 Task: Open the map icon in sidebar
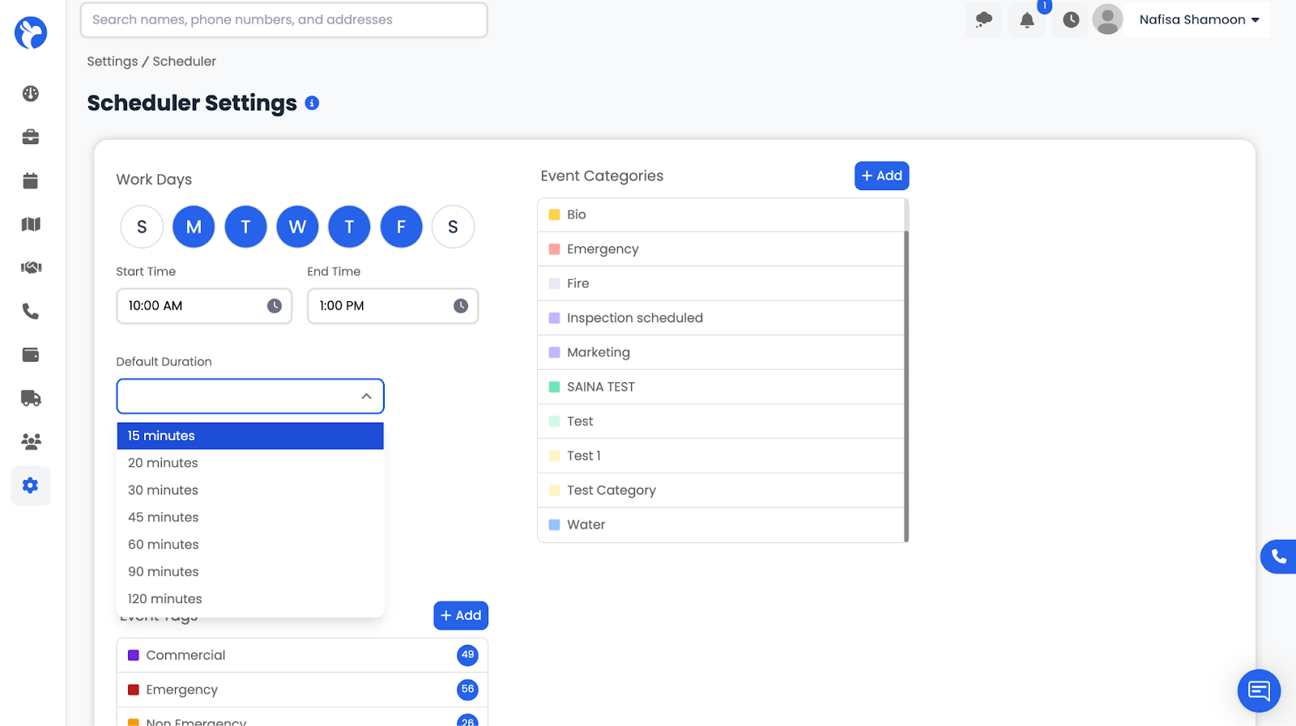[31, 224]
